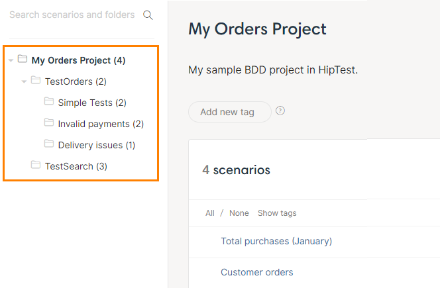Viewport: 440px width, 288px height.
Task: Focus the Search scenarios and folders field
Action: (72, 15)
